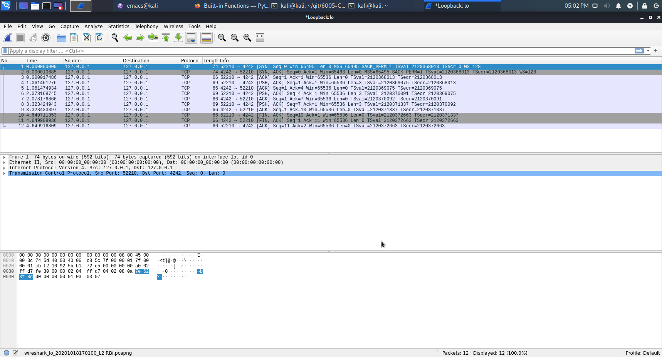Save the capture file

coord(74,38)
